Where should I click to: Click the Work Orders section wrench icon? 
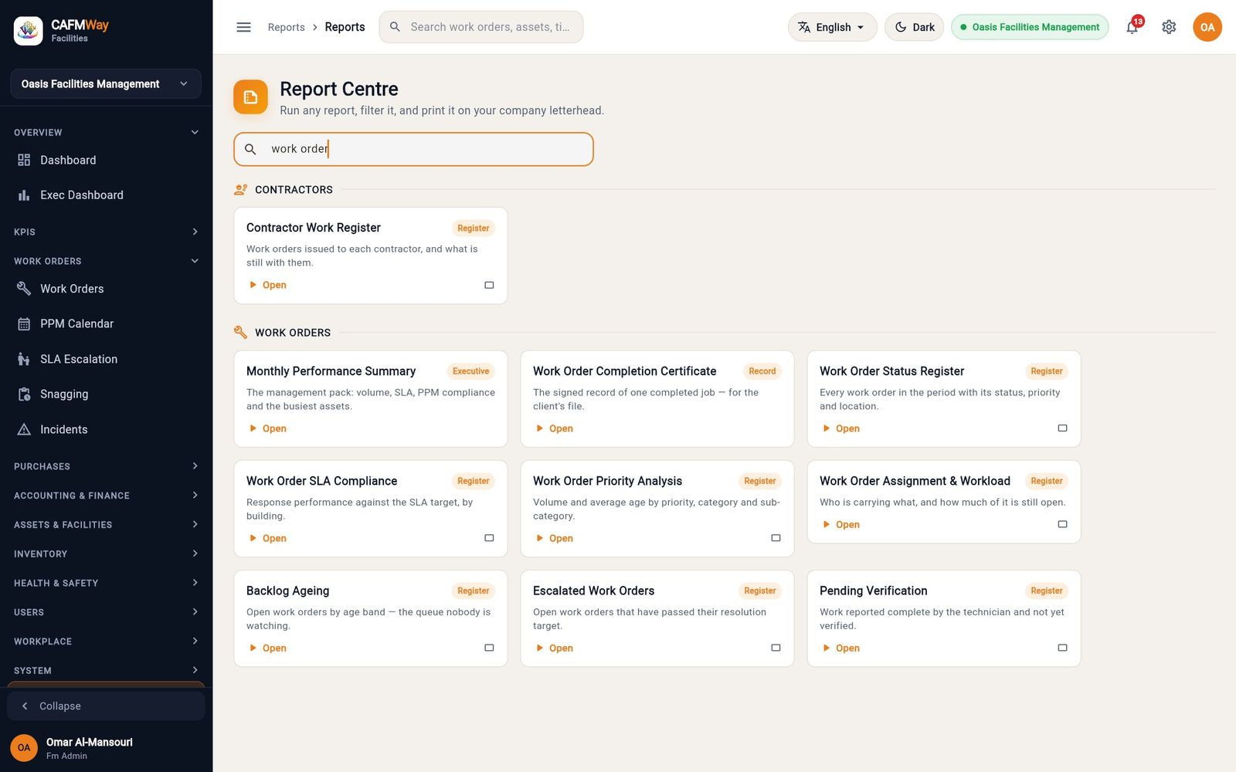(x=241, y=333)
